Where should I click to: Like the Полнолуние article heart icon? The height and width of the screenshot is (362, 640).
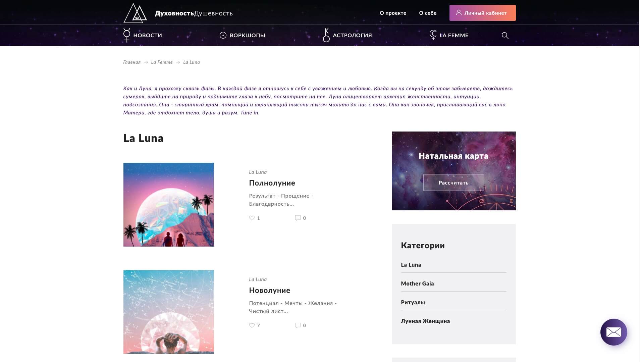[x=252, y=218]
